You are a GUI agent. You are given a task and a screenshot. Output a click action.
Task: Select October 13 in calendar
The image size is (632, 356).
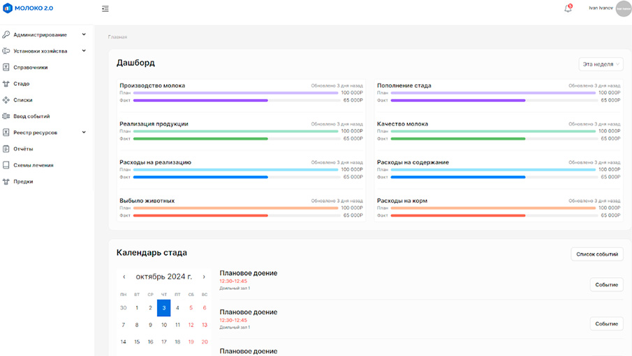(x=205, y=325)
